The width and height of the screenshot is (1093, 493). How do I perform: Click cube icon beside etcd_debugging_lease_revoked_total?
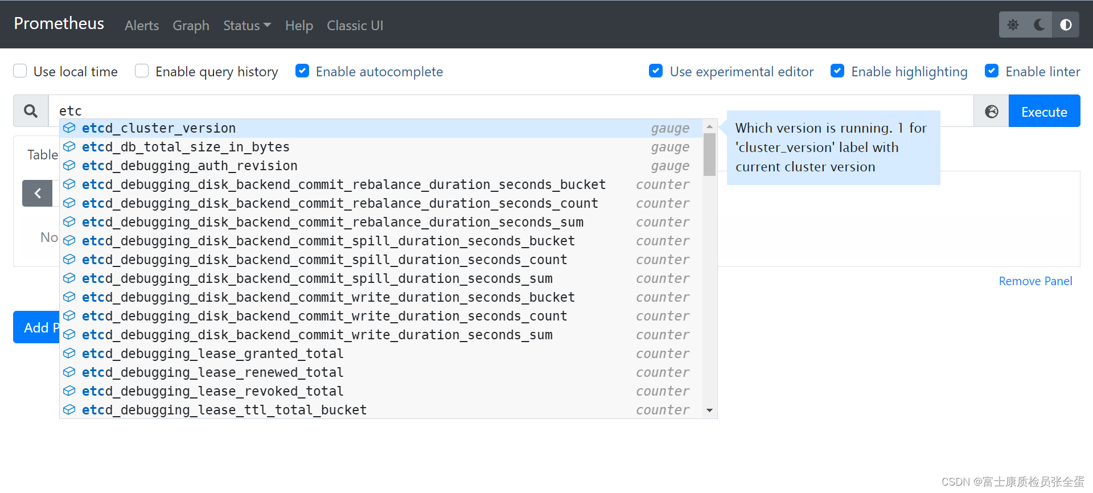pos(69,391)
